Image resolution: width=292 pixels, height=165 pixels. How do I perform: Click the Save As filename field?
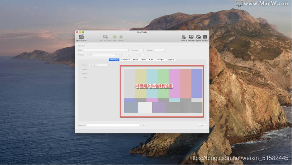pyautogui.click(x=113, y=125)
